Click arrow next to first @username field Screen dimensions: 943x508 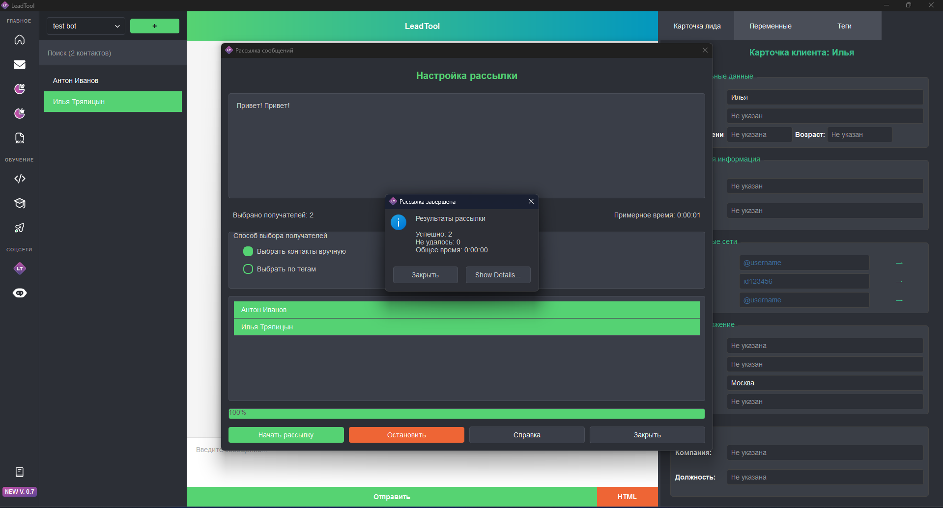[x=899, y=263]
